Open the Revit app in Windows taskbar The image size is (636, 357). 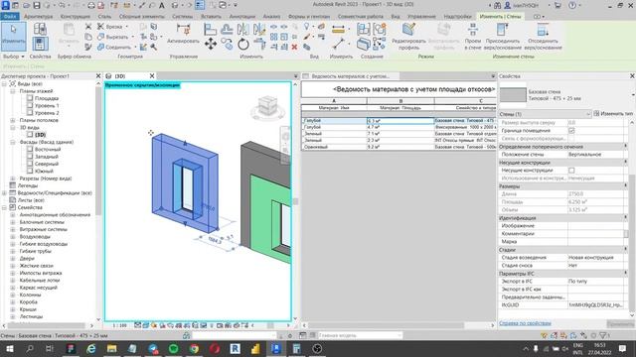(276, 348)
